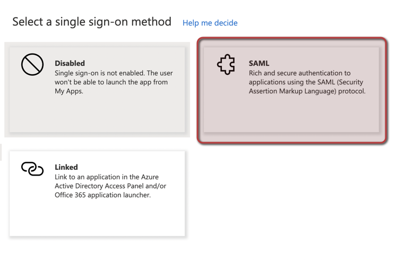
Task: Choose Linked by clicking its card's blank area
Action: tap(97, 219)
